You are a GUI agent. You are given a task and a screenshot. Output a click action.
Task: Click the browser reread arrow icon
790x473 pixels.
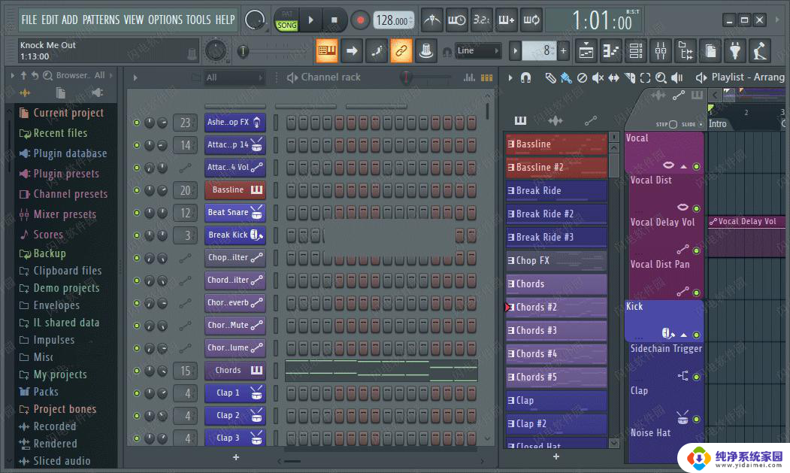tap(35, 75)
